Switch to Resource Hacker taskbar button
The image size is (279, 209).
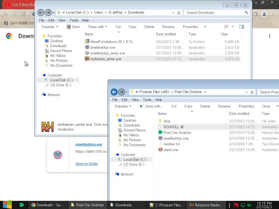tap(206, 205)
